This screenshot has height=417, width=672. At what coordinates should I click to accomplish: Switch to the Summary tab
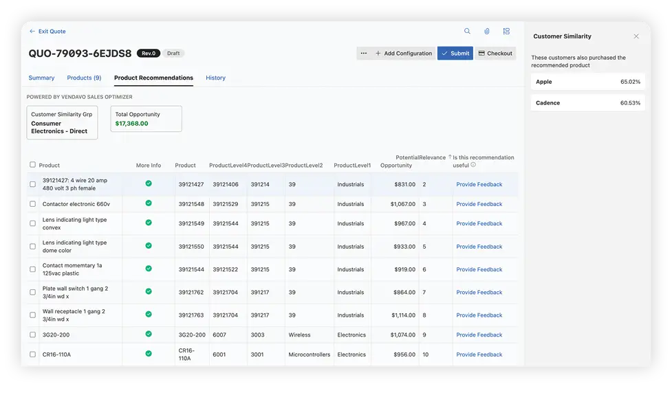tap(41, 78)
